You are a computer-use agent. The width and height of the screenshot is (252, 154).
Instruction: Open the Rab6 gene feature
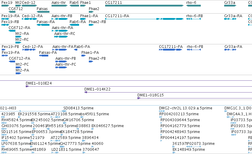point(74,6)
